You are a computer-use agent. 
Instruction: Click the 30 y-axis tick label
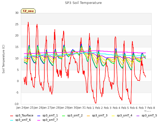tap(17, 13)
